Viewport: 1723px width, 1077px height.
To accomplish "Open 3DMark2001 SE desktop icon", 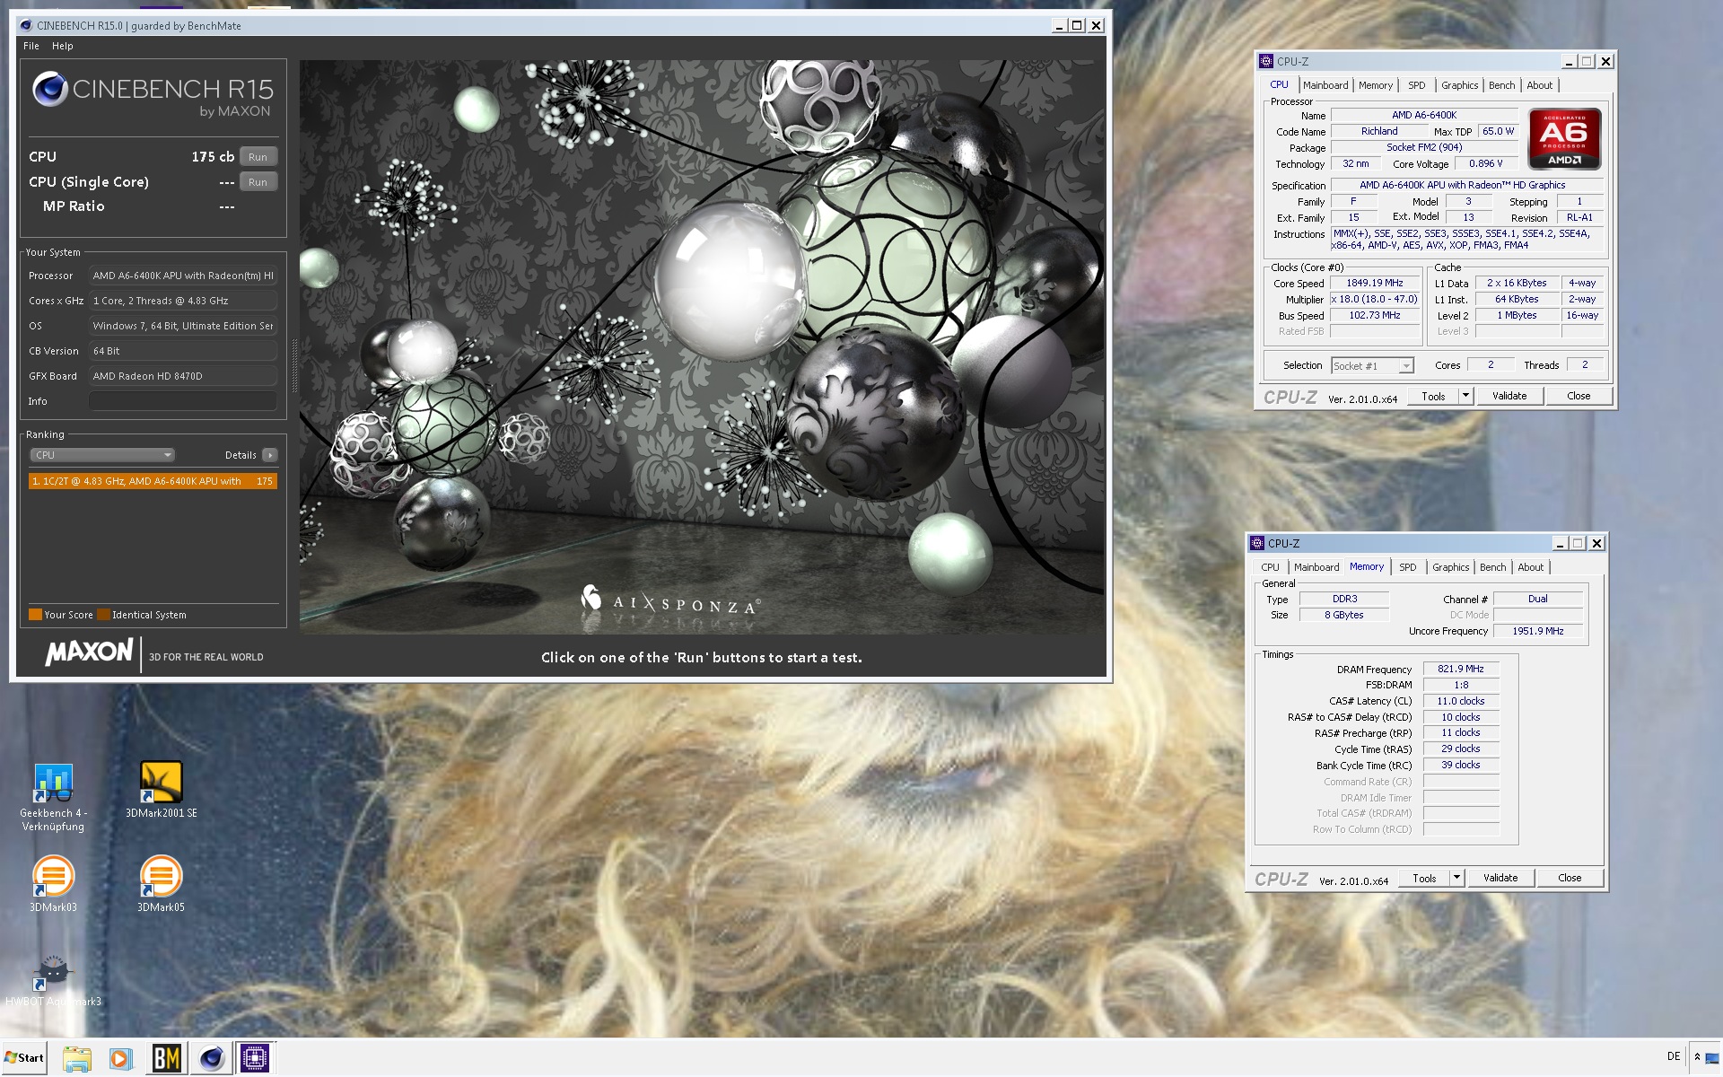I will coord(162,790).
